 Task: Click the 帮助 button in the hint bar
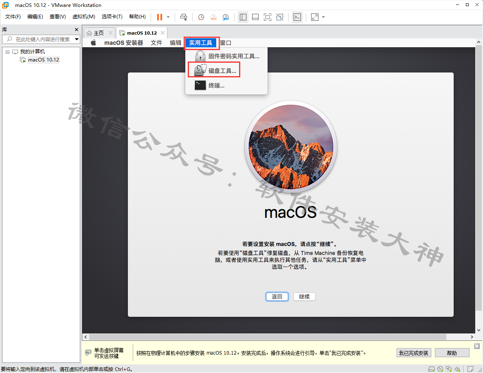[452, 353]
